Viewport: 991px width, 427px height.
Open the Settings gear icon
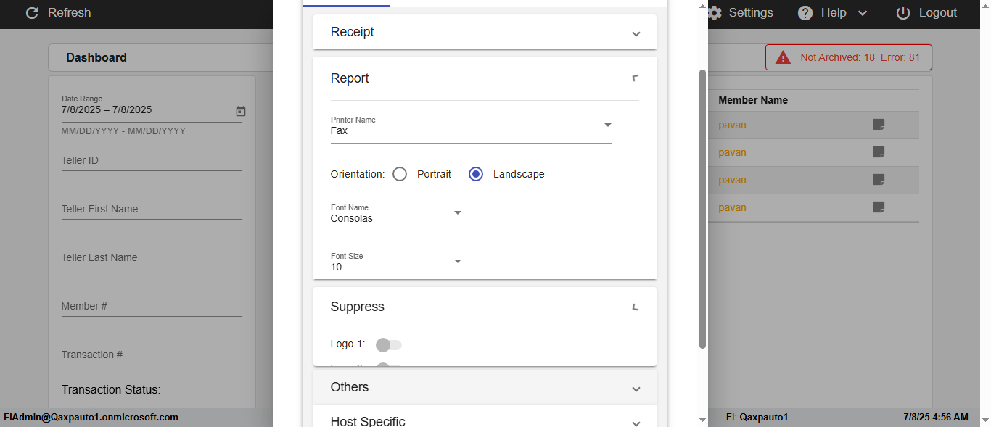[x=715, y=13]
